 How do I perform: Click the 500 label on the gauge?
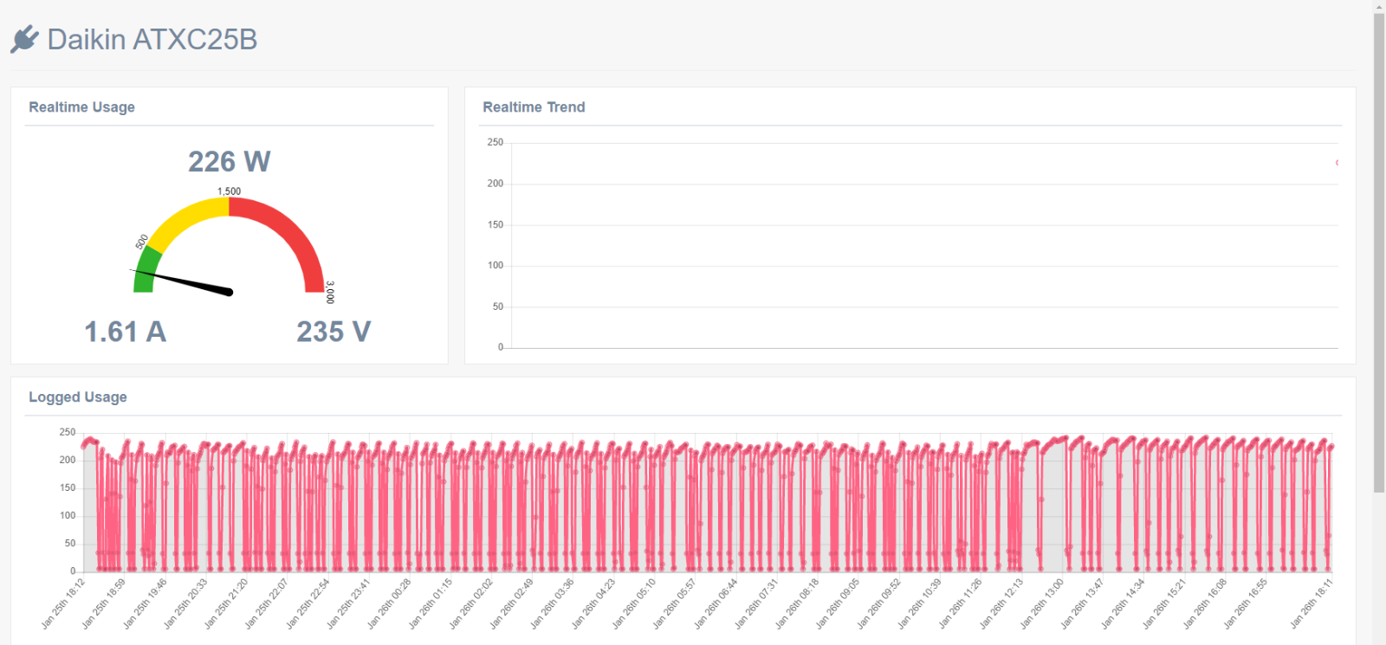(x=142, y=242)
